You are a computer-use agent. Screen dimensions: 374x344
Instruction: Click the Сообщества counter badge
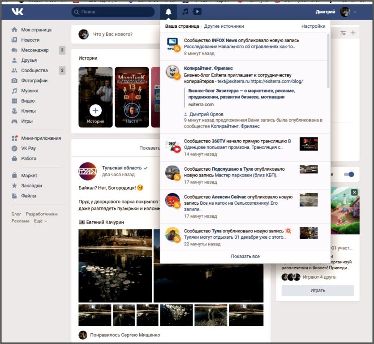coord(62,70)
